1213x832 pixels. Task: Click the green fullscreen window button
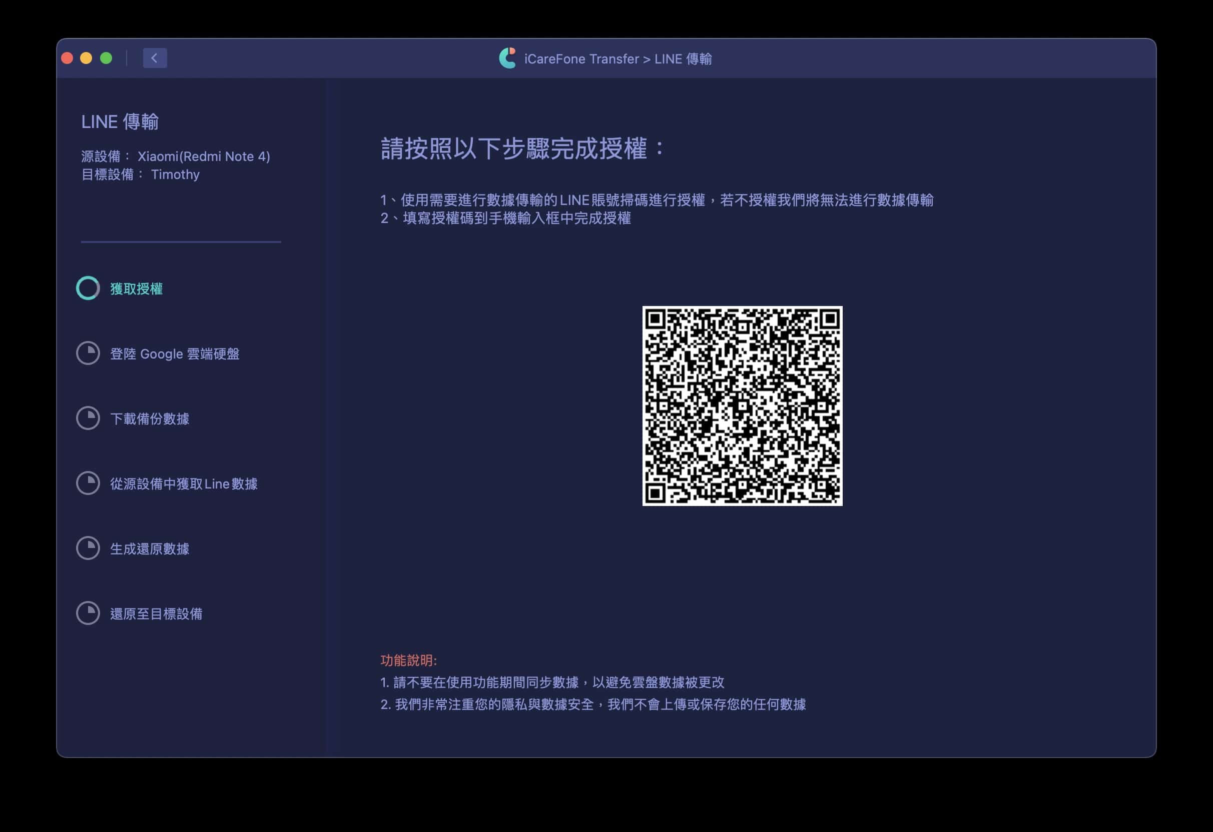[x=106, y=58]
